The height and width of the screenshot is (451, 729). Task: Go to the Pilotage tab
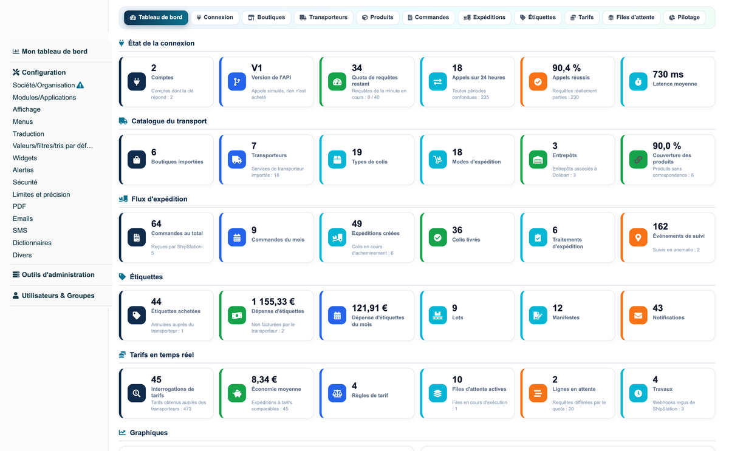(685, 18)
